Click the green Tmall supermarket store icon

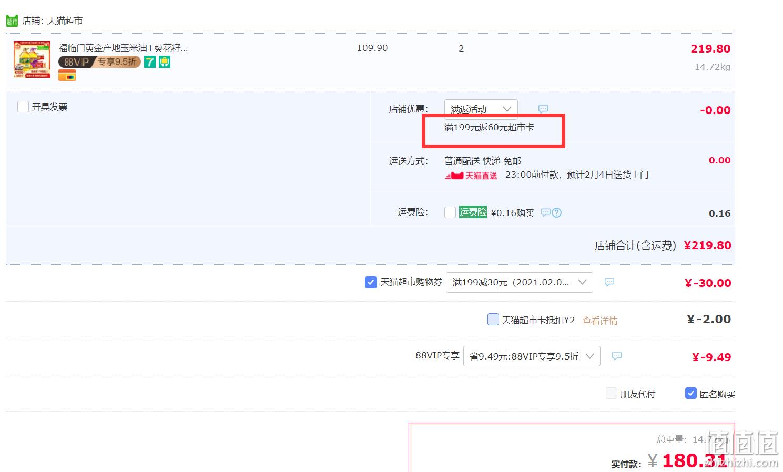coord(12,20)
